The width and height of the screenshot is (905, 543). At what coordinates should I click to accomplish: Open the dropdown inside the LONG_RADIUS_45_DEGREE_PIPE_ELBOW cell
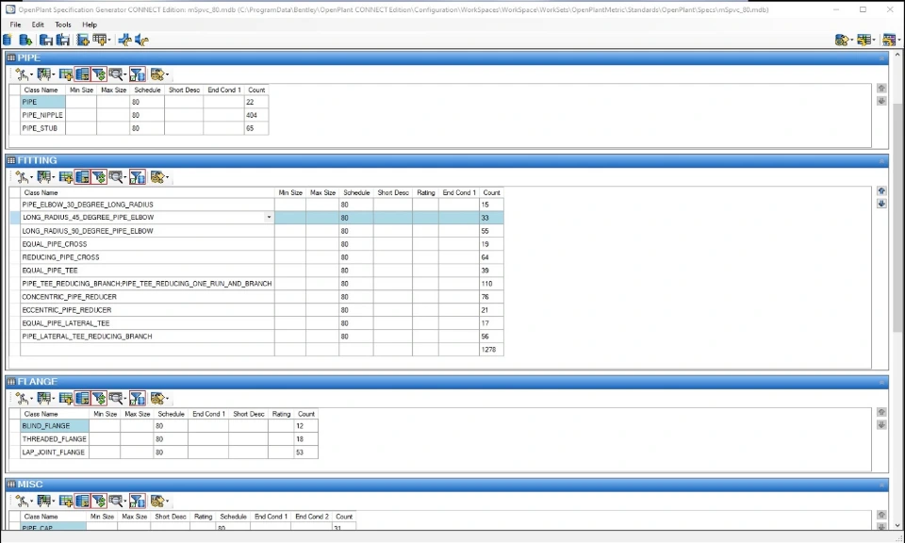click(269, 217)
